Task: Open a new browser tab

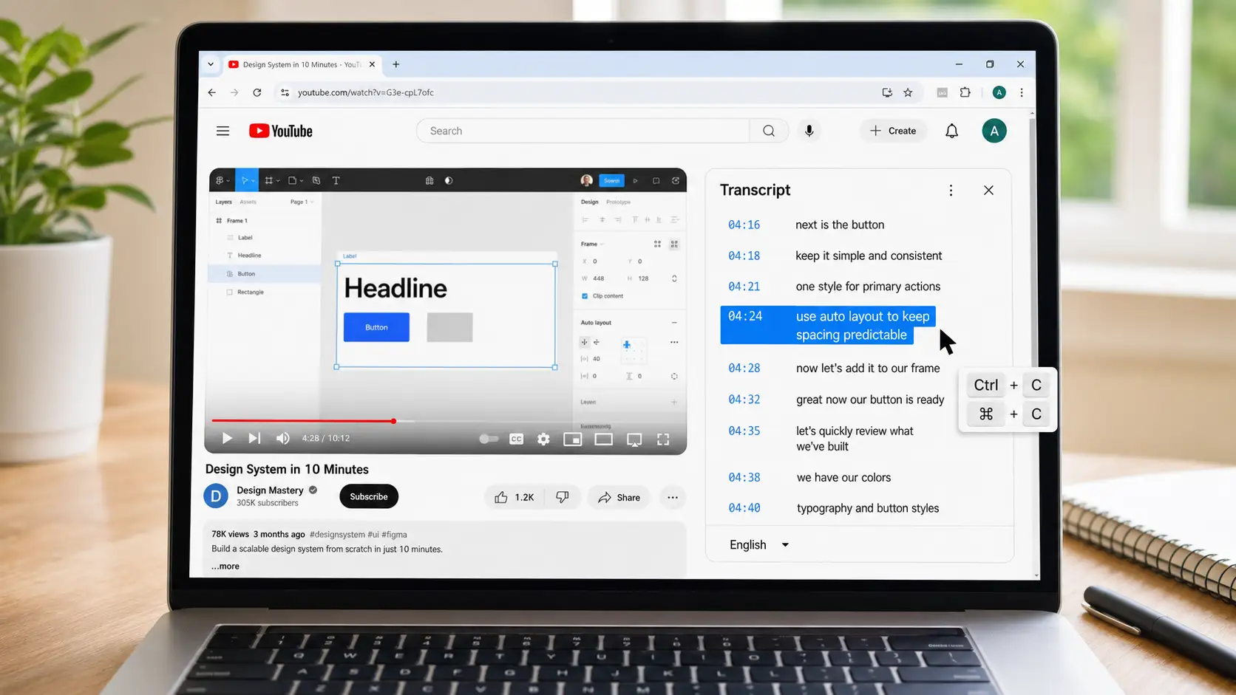Action: point(396,64)
